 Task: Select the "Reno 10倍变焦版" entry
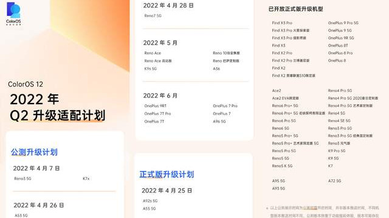click(226, 53)
